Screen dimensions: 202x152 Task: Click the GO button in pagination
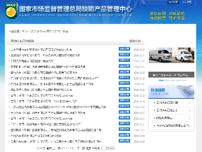(x=112, y=148)
